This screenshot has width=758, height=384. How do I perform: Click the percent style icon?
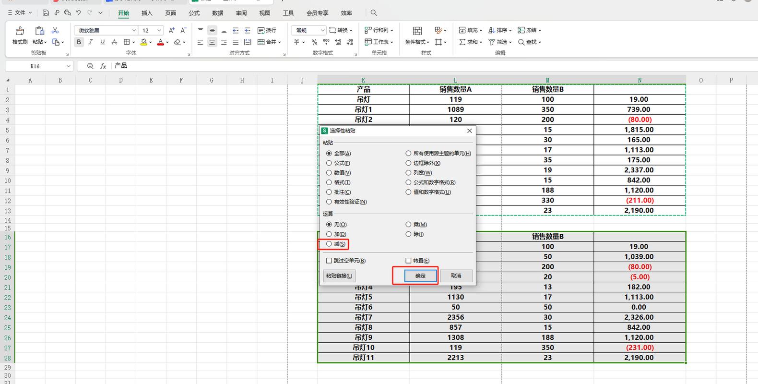click(x=314, y=42)
